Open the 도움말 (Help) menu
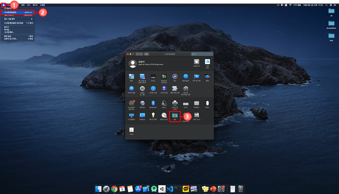This screenshot has height=194, width=339. [42, 5]
